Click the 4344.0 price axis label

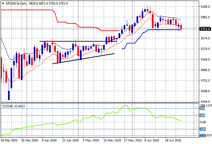(205, 102)
